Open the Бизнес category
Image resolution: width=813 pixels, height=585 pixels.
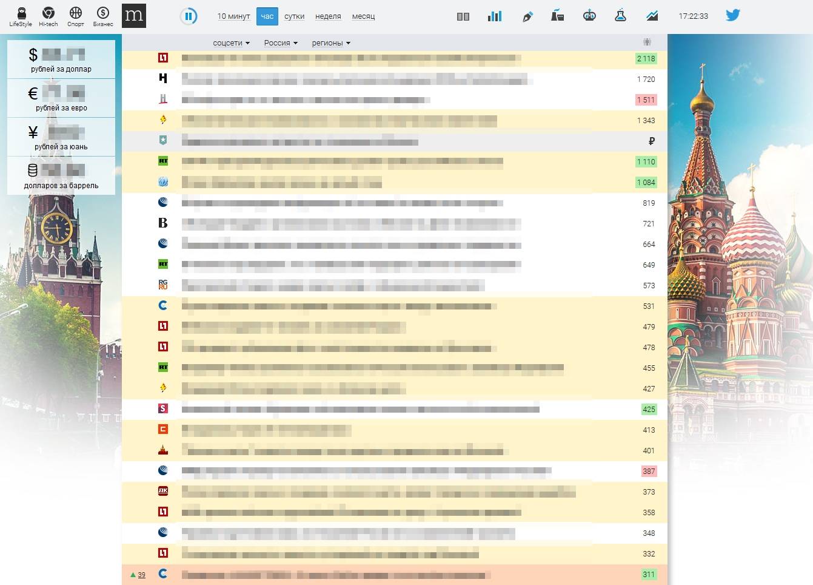click(103, 16)
